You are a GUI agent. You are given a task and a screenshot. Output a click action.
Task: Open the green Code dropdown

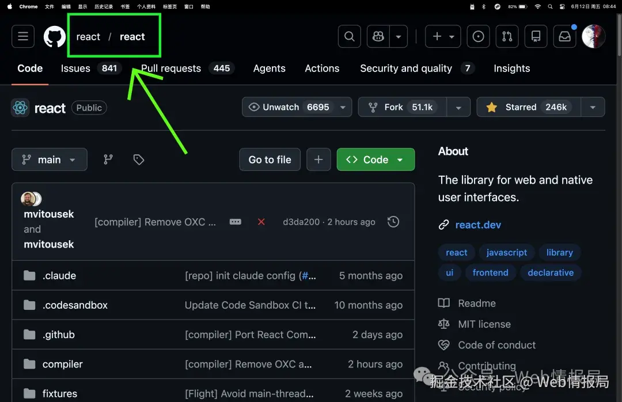376,160
